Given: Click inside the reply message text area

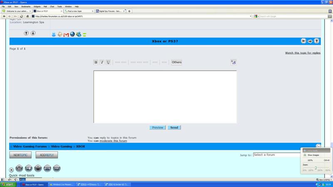Looking at the screenshot, I should pos(165,97).
